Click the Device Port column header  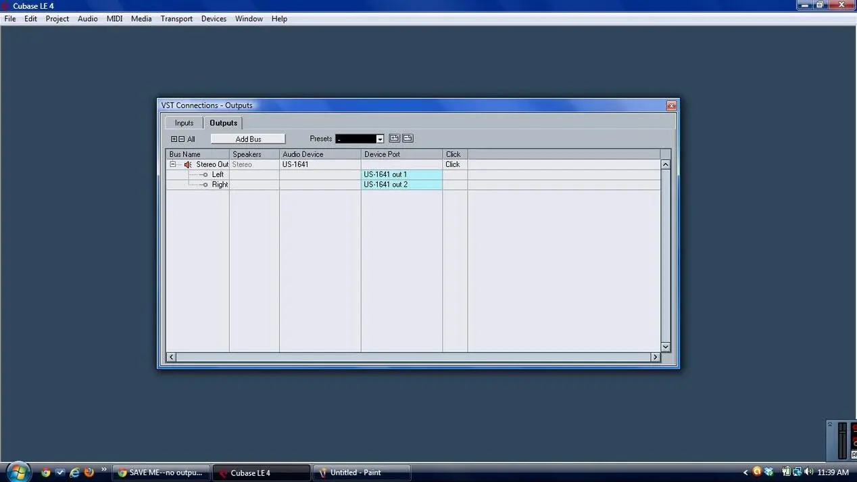pyautogui.click(x=401, y=154)
